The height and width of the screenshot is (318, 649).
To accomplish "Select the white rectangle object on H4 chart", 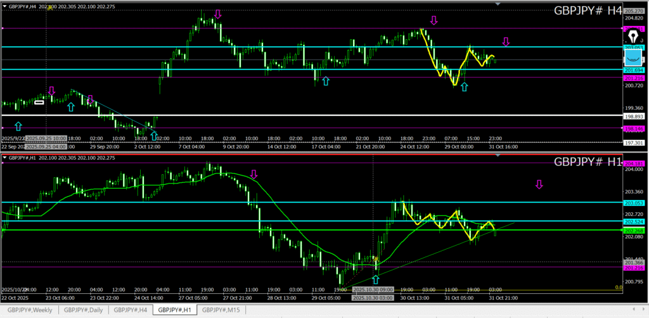I will click(x=39, y=102).
